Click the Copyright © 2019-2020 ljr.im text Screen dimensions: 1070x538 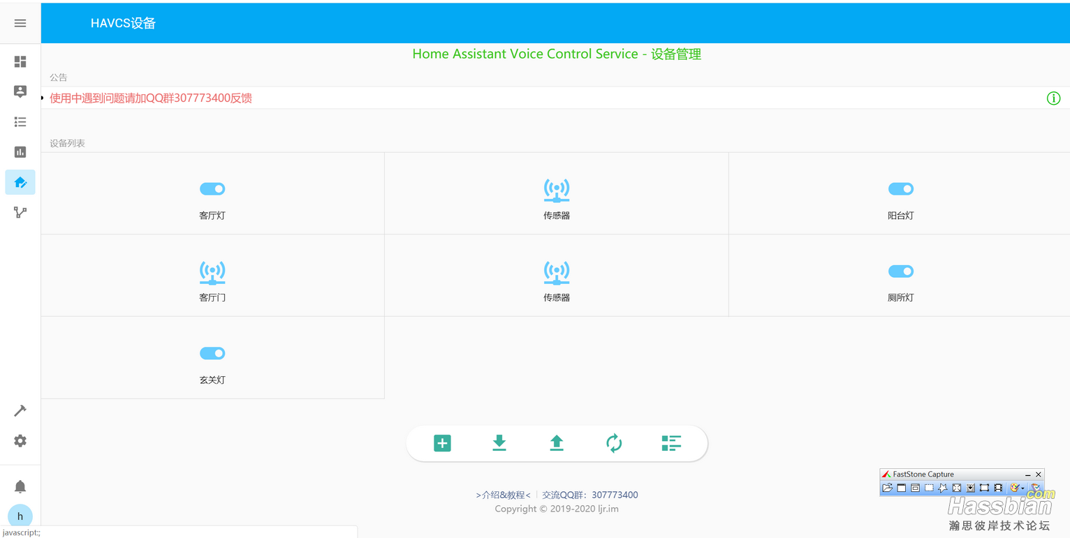[x=557, y=509]
